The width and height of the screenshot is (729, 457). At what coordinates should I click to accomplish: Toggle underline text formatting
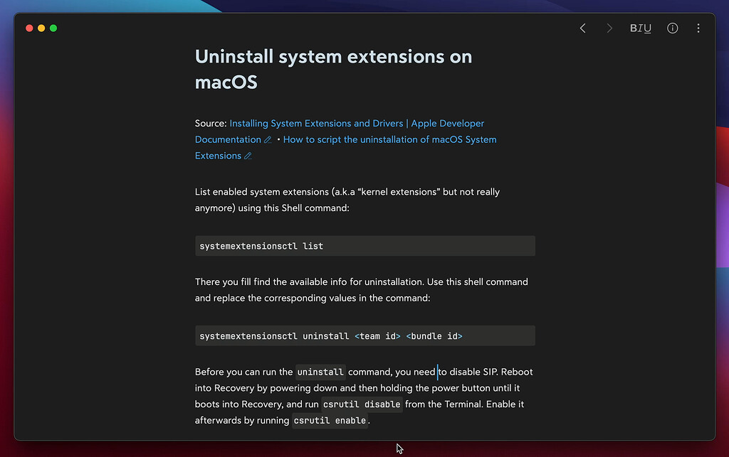pos(648,28)
